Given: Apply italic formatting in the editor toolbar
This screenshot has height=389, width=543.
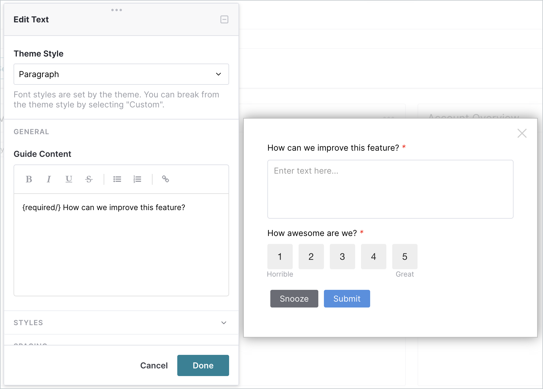Looking at the screenshot, I should tap(49, 179).
